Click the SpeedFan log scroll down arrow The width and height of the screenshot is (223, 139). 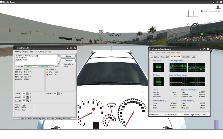(x=58, y=63)
